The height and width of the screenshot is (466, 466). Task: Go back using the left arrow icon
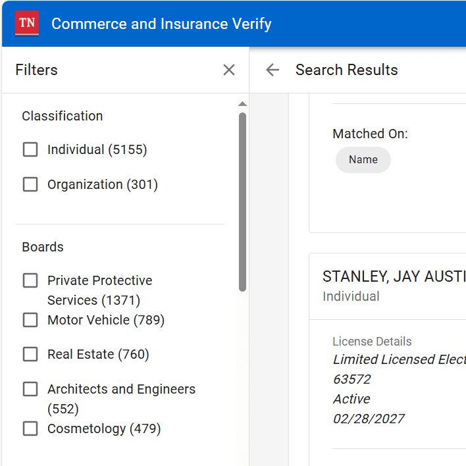[x=272, y=70]
